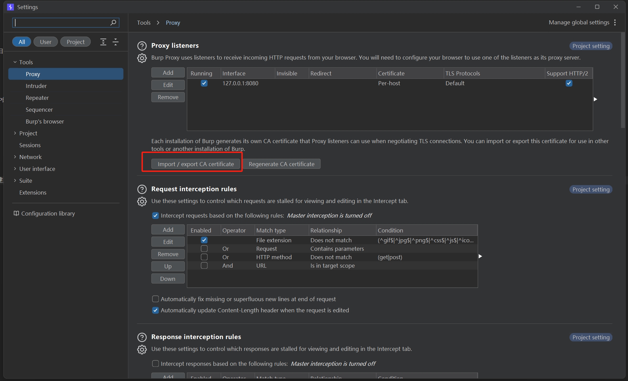The height and width of the screenshot is (381, 628).
Task: Uncheck Running for the 127.0.0.1:8080 listener
Action: tap(204, 83)
